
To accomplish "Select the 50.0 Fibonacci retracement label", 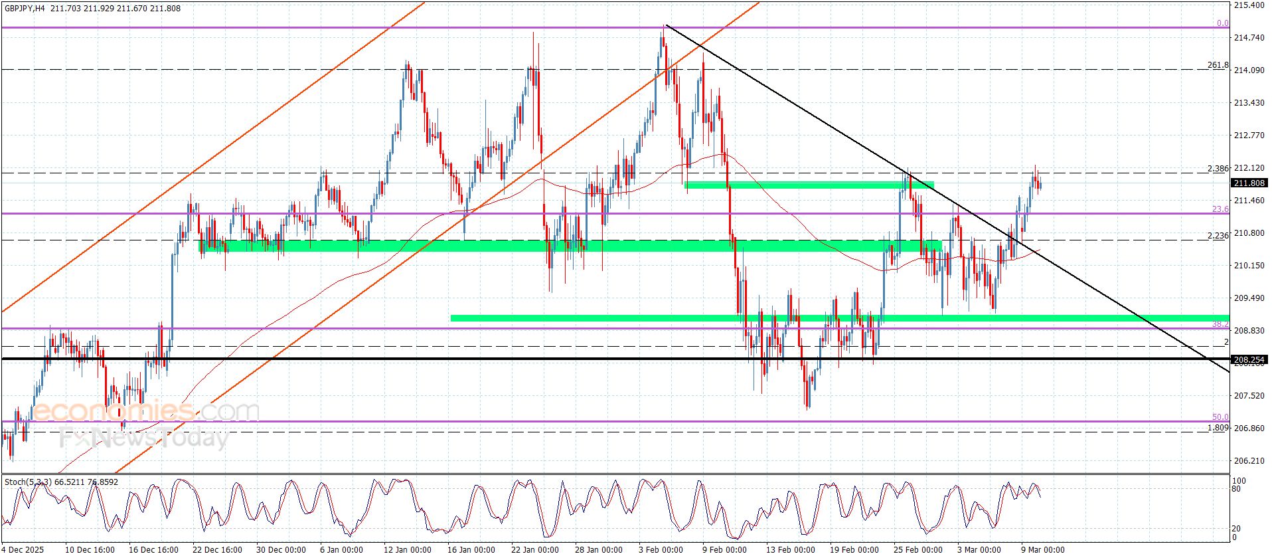I will point(1220,417).
